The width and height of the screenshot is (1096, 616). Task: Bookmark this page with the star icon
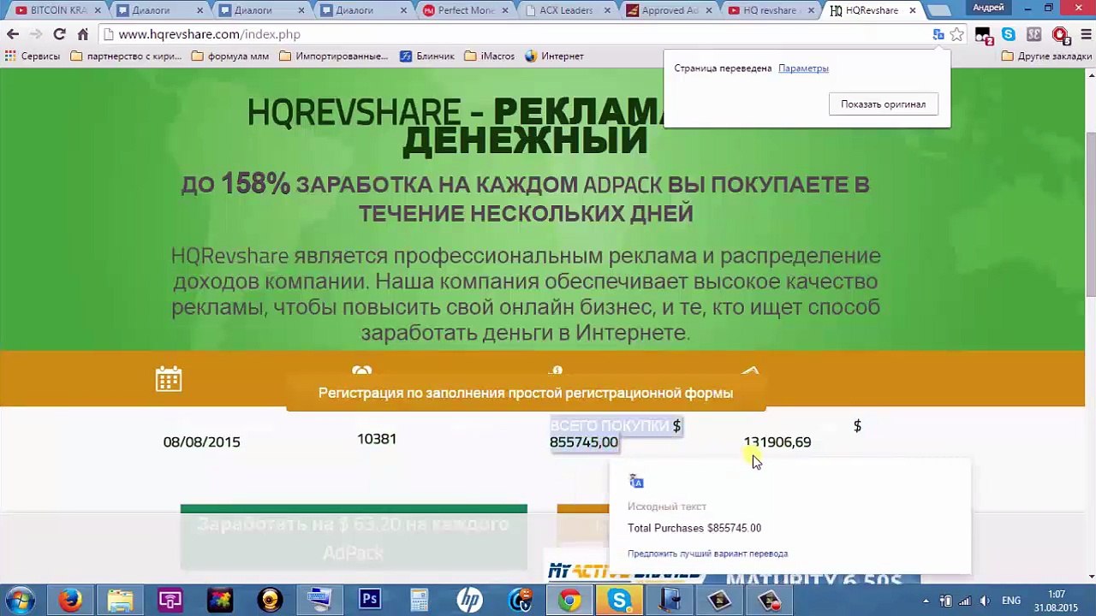point(956,34)
